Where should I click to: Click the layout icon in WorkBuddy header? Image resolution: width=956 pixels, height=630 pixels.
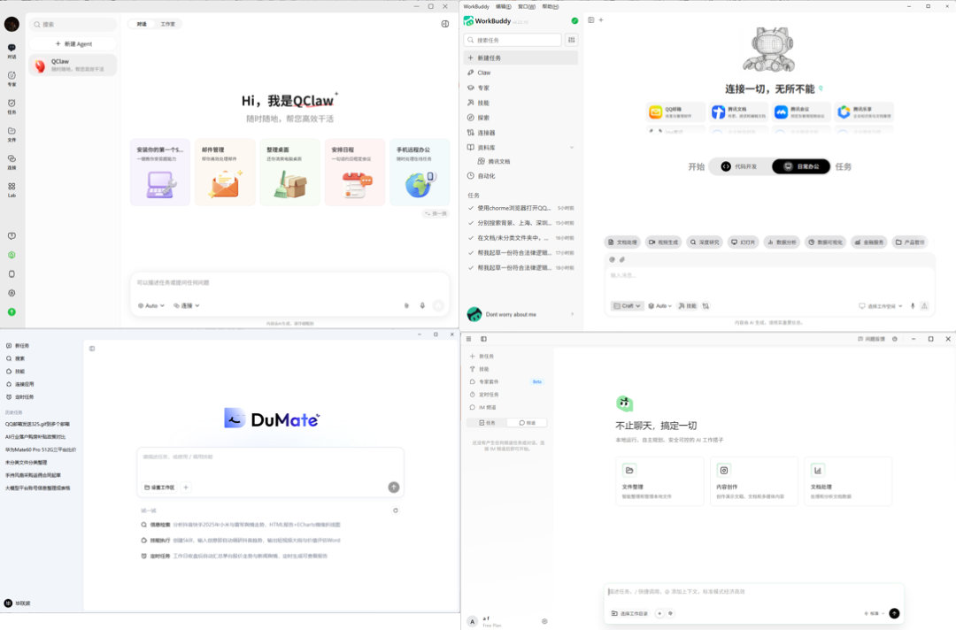pyautogui.click(x=590, y=20)
